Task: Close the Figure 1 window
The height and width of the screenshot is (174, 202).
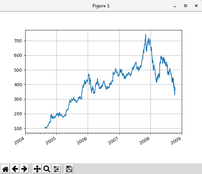Action: [196, 6]
